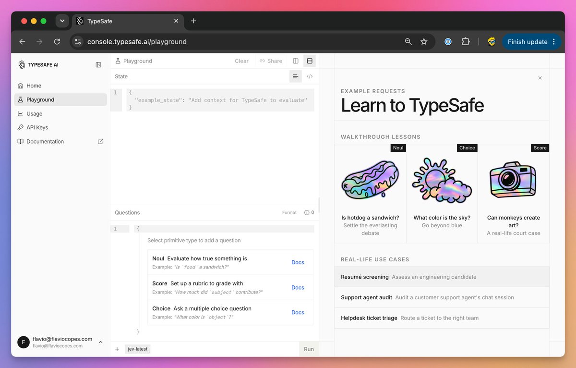
Task: Toggle State text view mode
Action: click(x=296, y=76)
